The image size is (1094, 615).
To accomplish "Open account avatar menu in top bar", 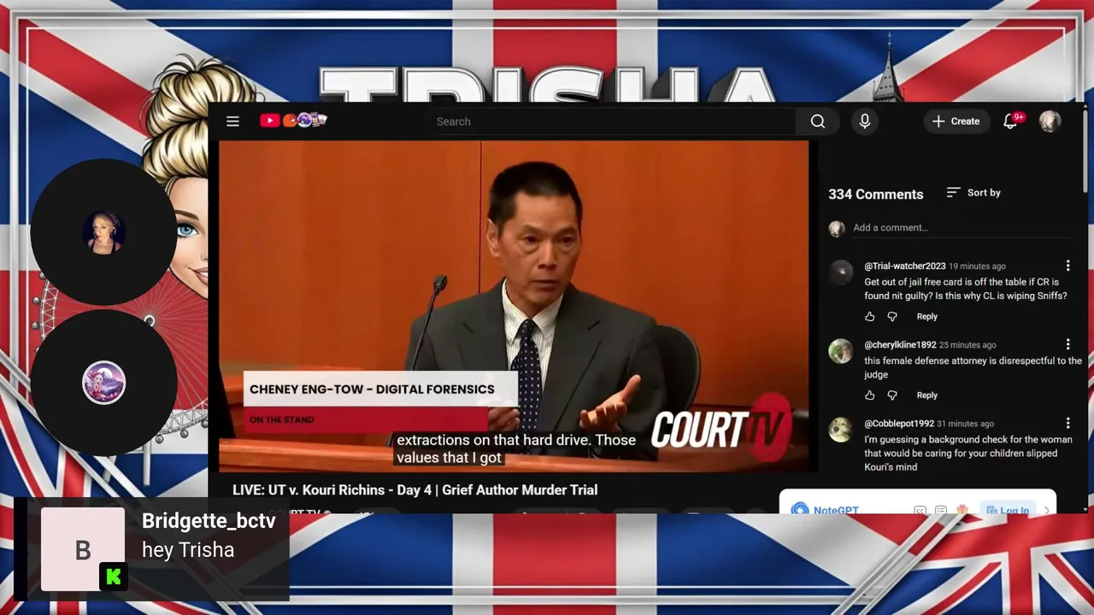I will pyautogui.click(x=1050, y=121).
